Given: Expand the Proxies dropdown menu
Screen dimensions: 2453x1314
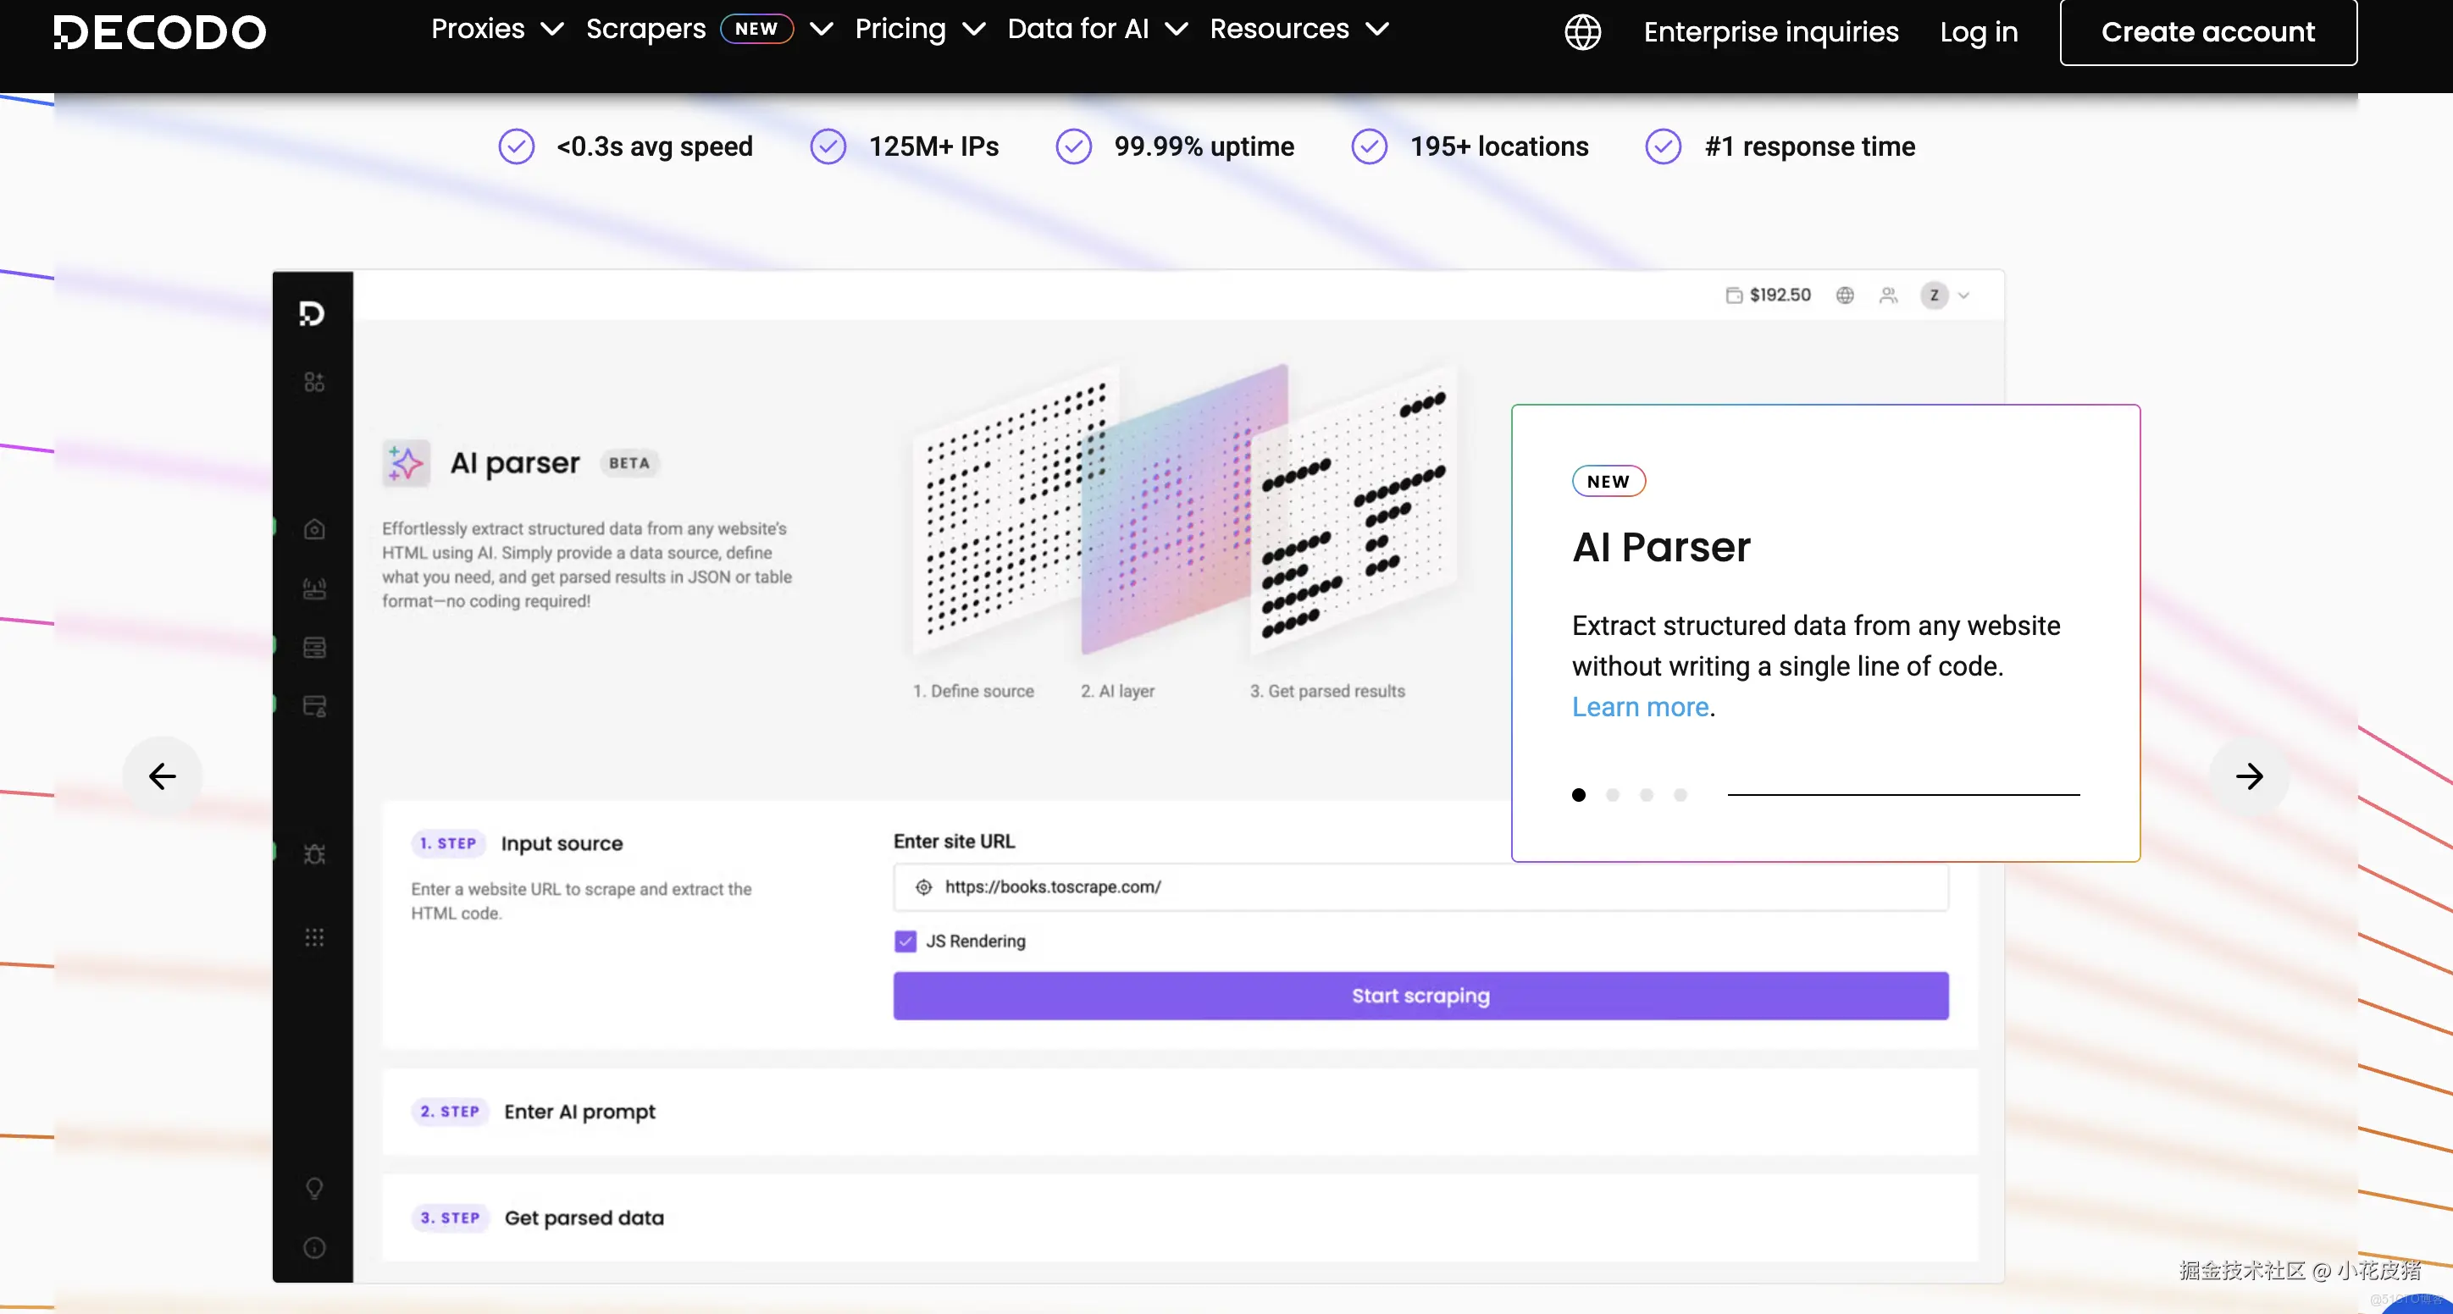Looking at the screenshot, I should point(497,30).
